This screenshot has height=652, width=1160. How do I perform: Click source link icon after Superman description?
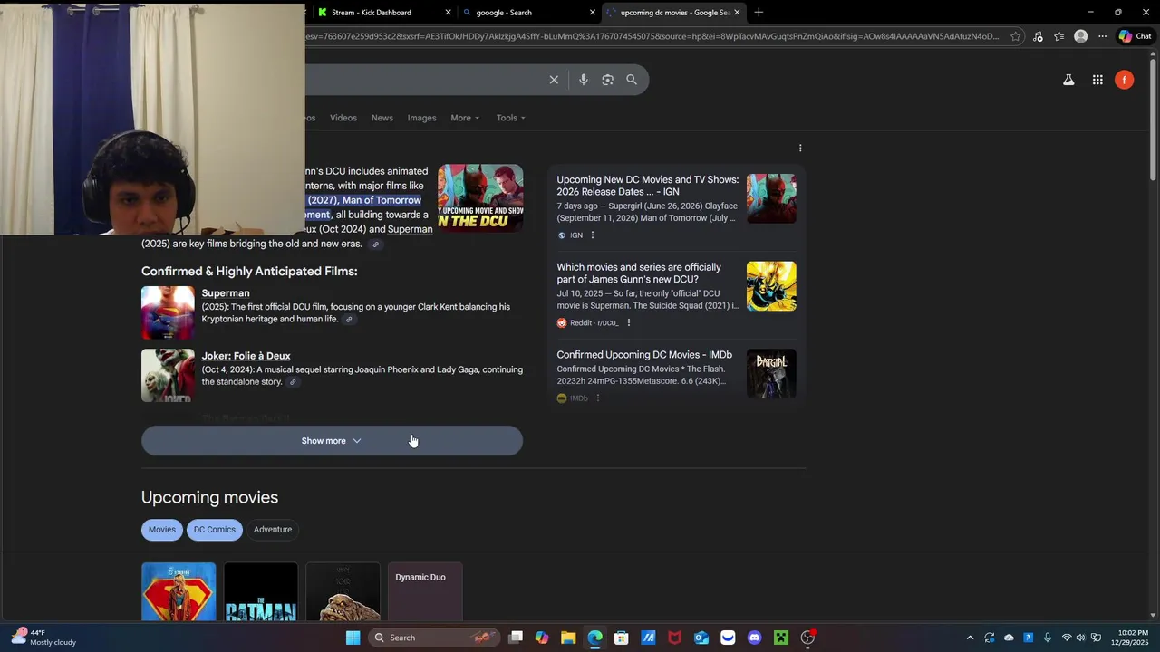(349, 320)
